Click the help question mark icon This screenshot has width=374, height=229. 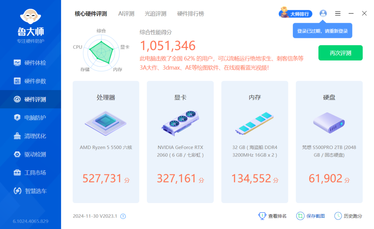point(123,216)
